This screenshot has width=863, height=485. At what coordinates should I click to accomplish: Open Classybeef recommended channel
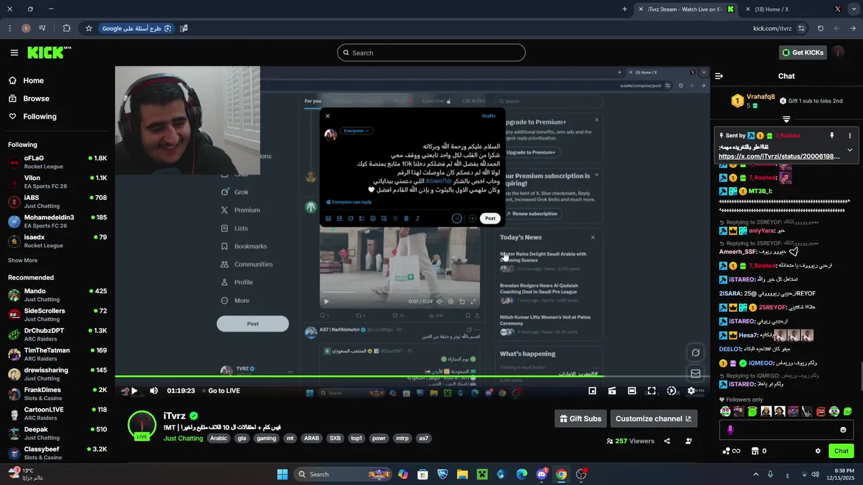57,453
